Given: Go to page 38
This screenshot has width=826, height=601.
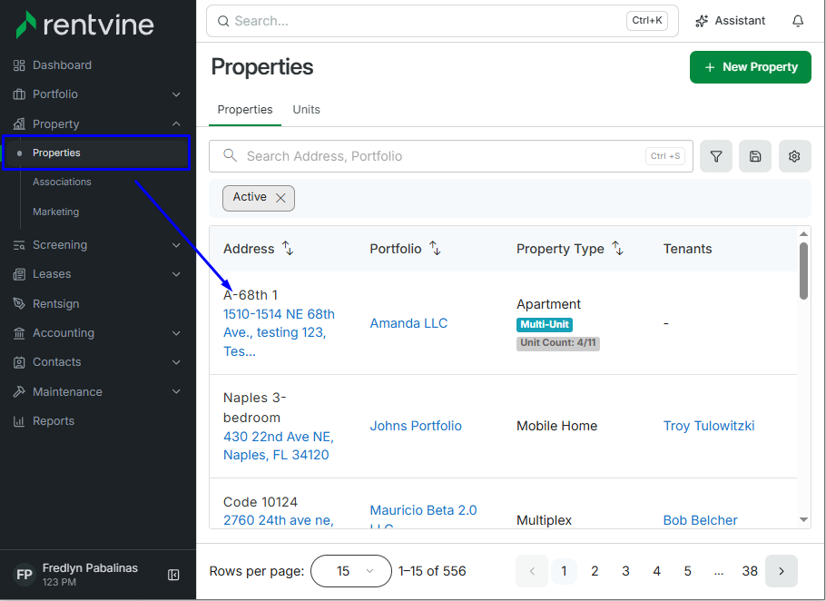Looking at the screenshot, I should tap(750, 571).
